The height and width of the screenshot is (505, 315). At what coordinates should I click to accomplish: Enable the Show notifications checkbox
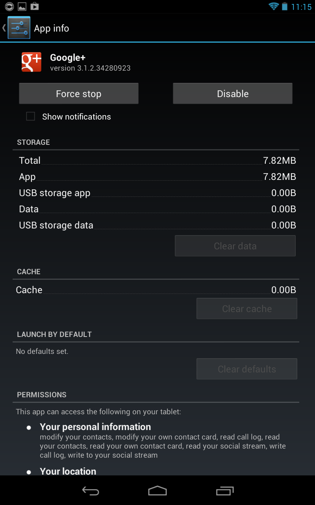30,116
